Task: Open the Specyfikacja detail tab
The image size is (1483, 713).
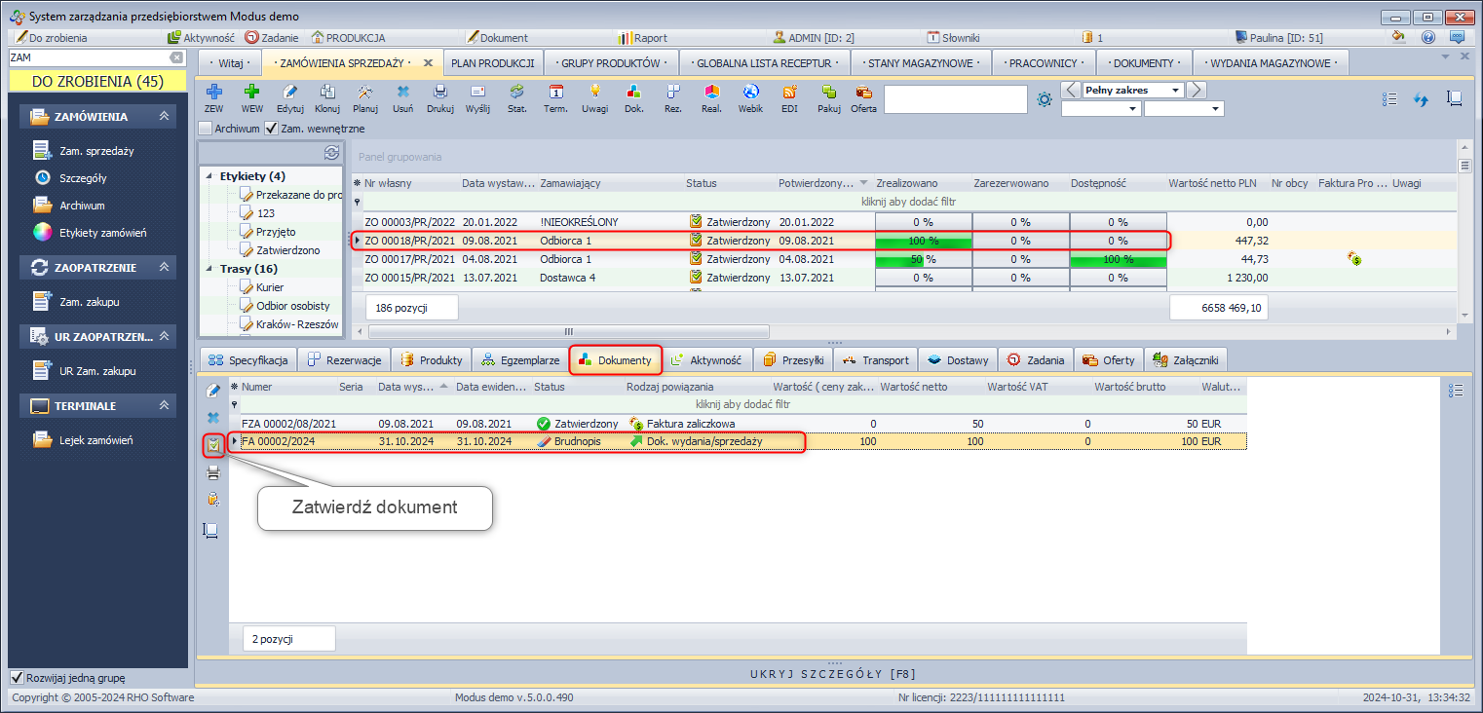Action: coord(247,360)
